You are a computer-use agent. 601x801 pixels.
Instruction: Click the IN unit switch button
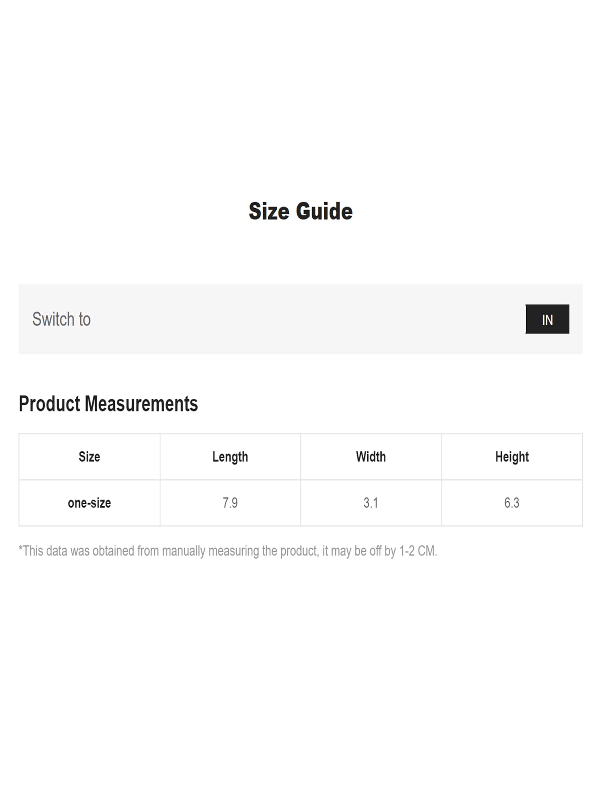[547, 319]
